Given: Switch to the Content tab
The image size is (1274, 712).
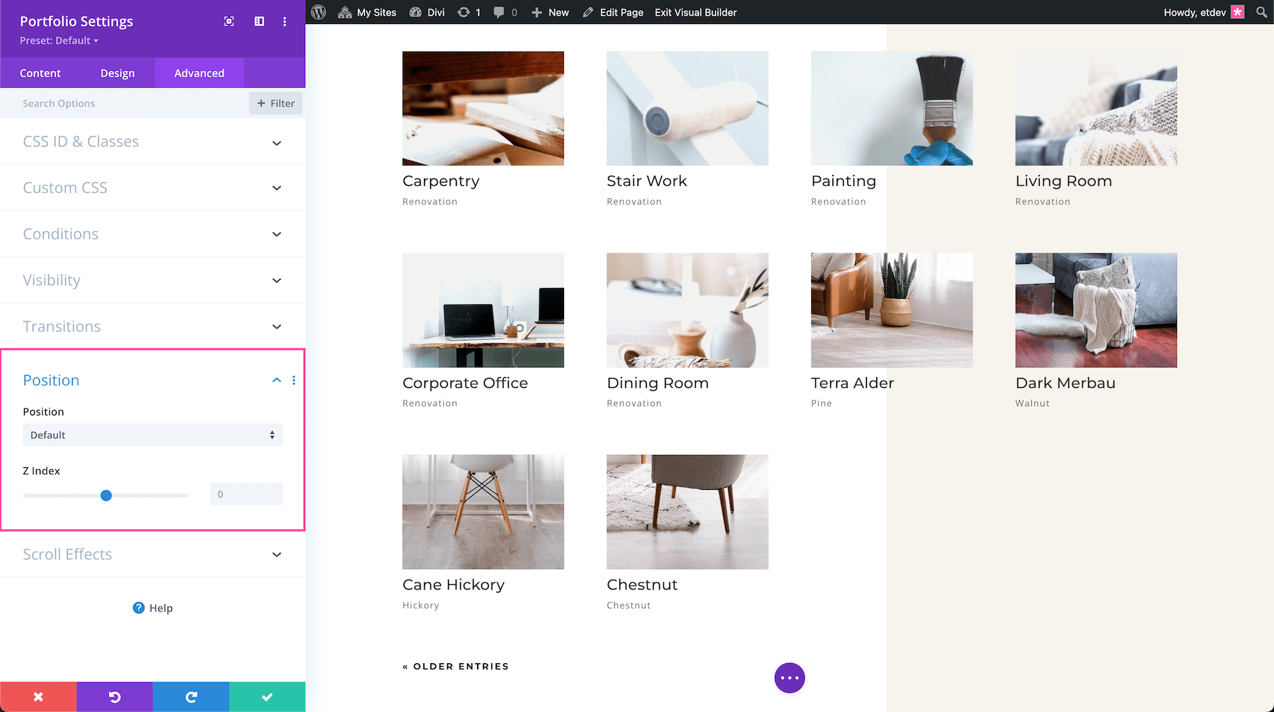Looking at the screenshot, I should 40,73.
